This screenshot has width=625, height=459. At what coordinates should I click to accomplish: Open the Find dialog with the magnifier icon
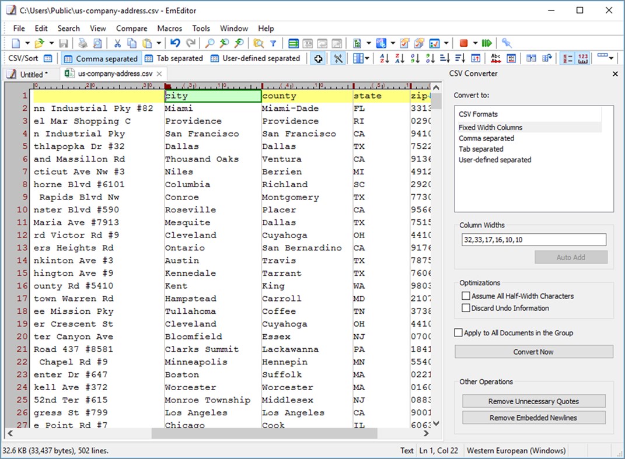(209, 43)
